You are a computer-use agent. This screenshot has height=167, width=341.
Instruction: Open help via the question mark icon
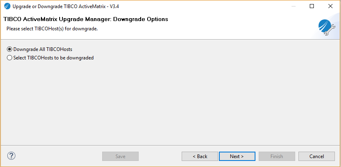[x=11, y=156]
